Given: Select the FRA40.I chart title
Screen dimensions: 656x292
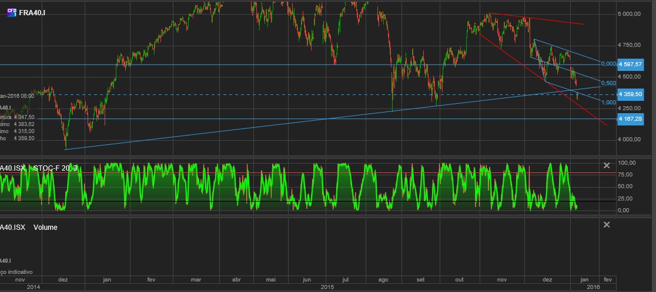Looking at the screenshot, I should [33, 12].
